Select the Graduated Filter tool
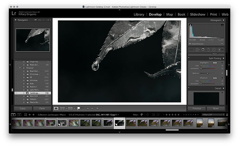 [x=208, y=49]
